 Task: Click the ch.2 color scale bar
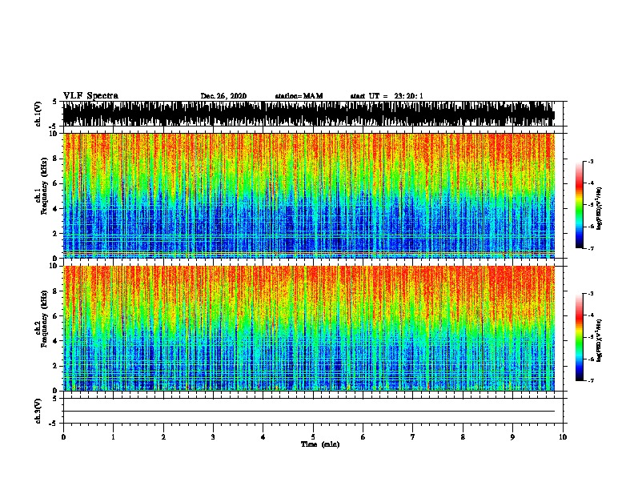pos(579,337)
